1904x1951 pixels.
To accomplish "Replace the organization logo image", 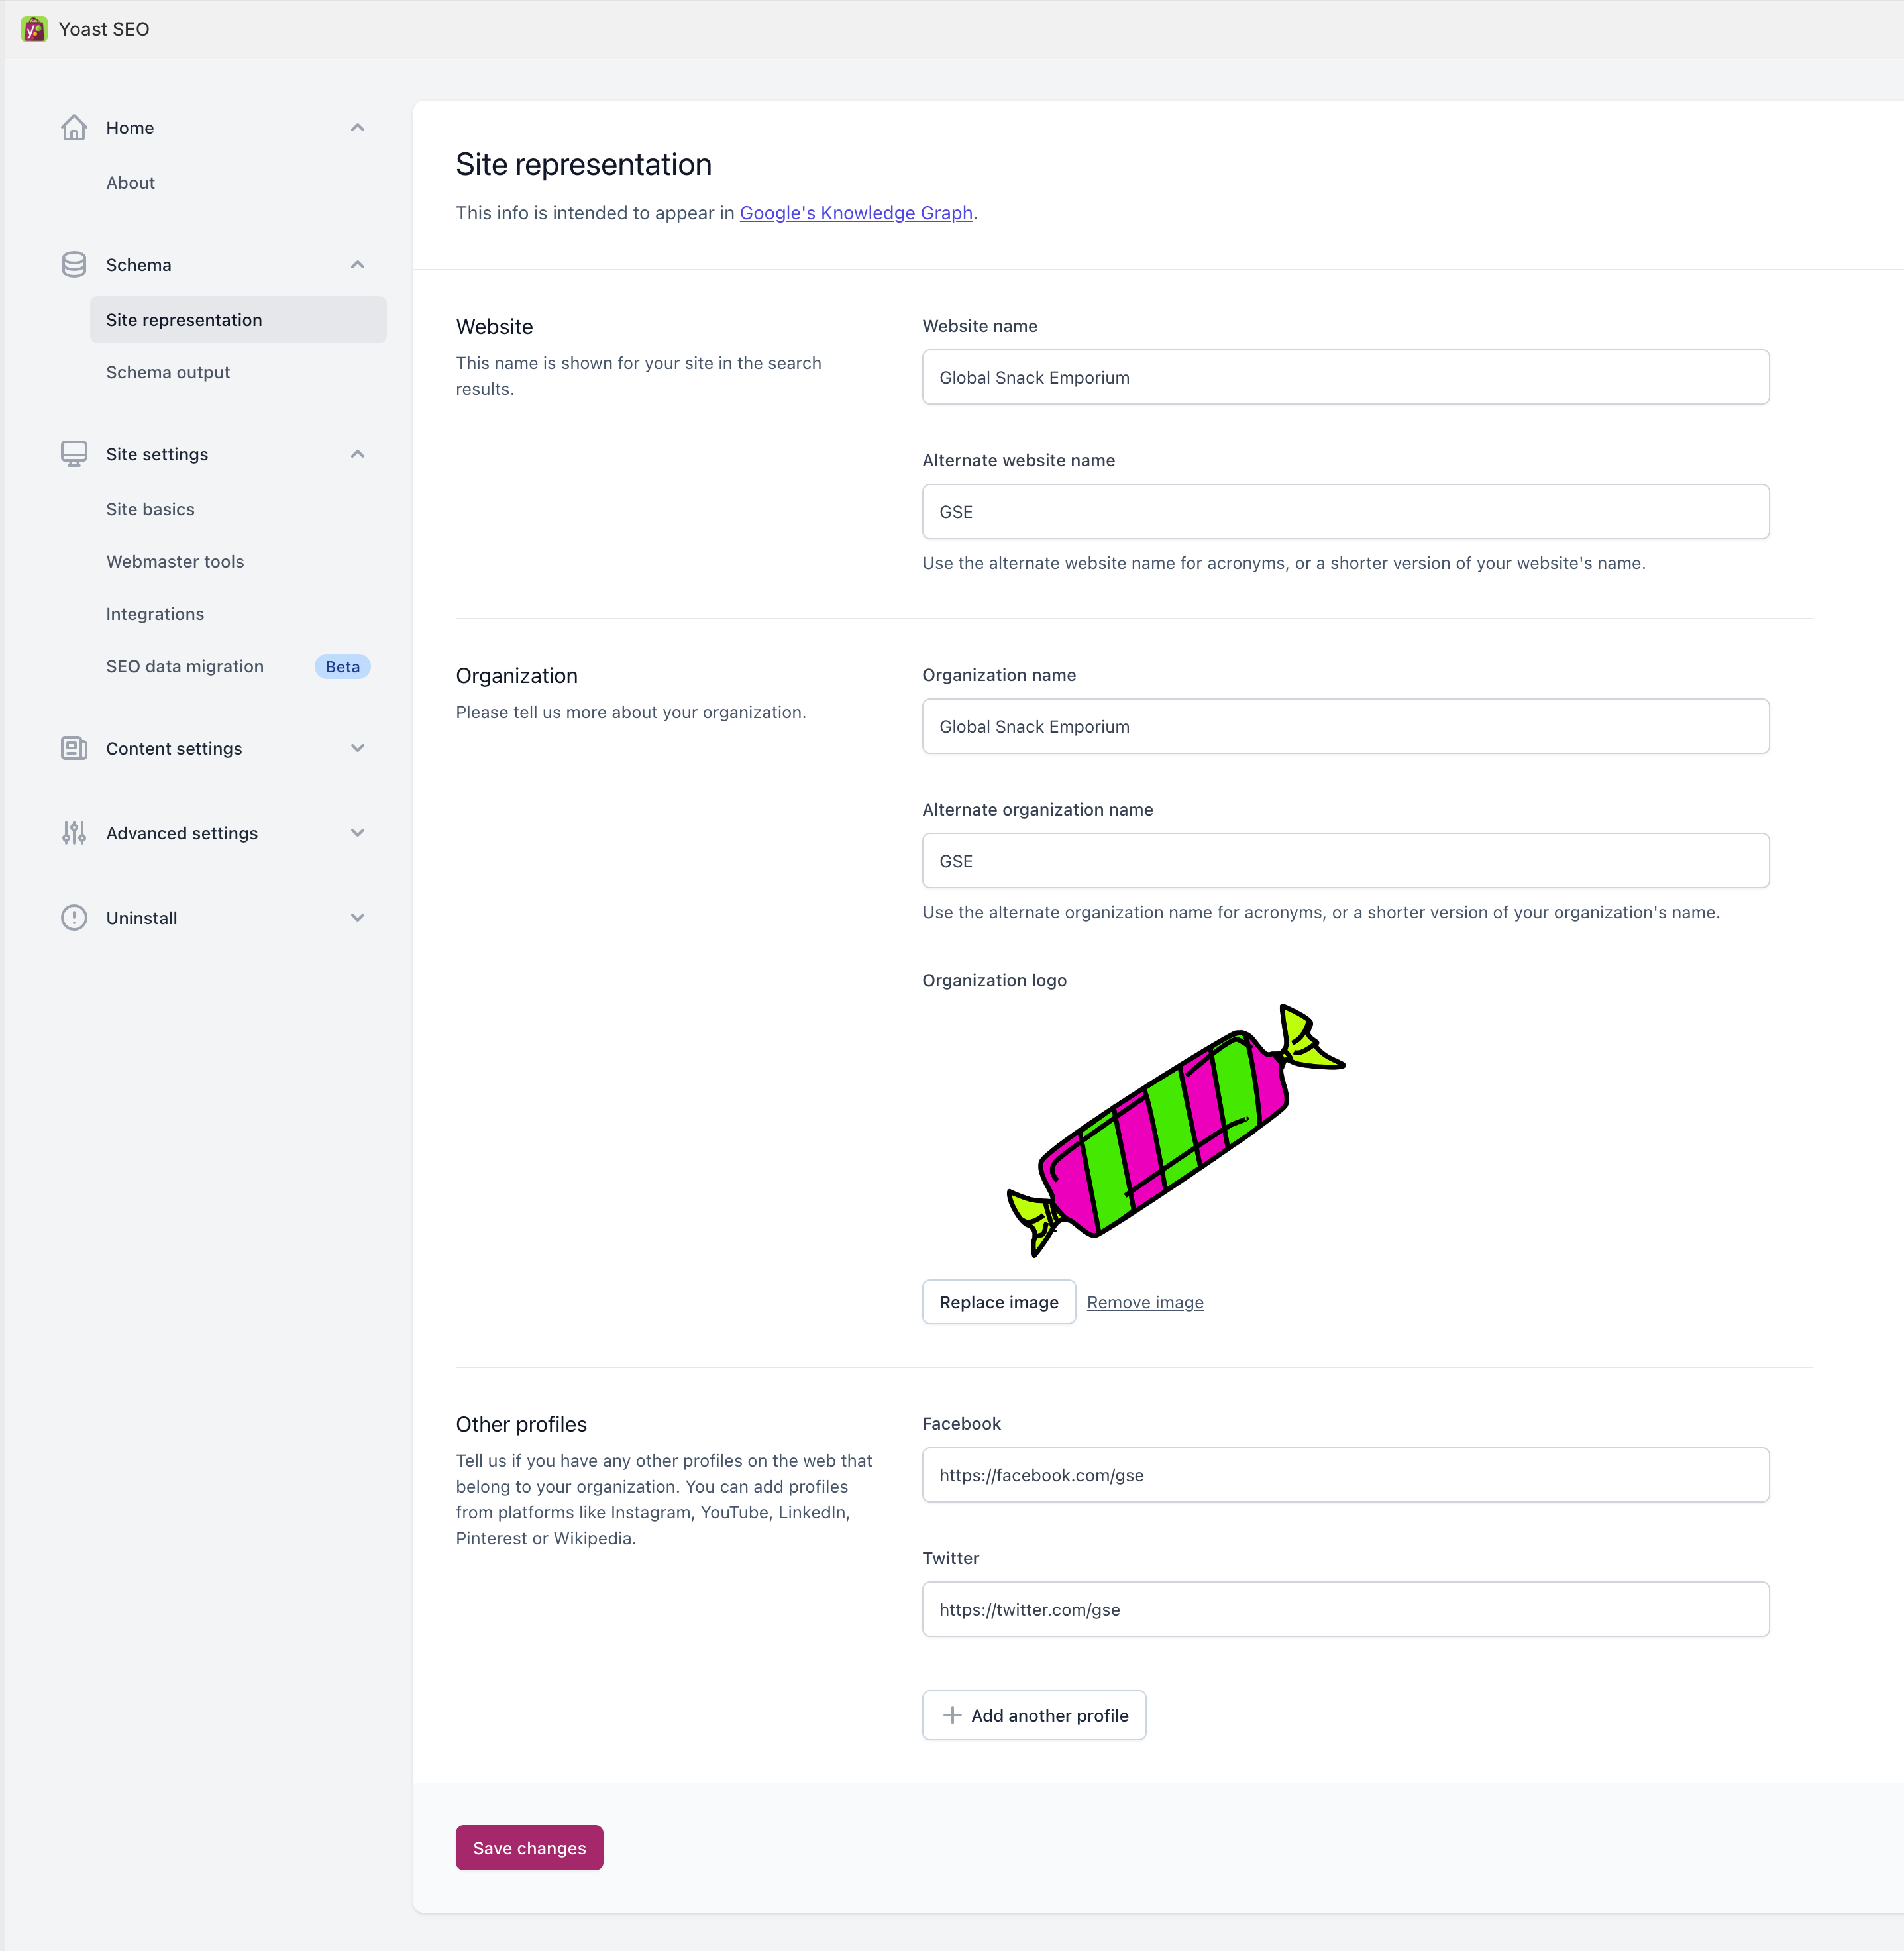I will point(998,1301).
